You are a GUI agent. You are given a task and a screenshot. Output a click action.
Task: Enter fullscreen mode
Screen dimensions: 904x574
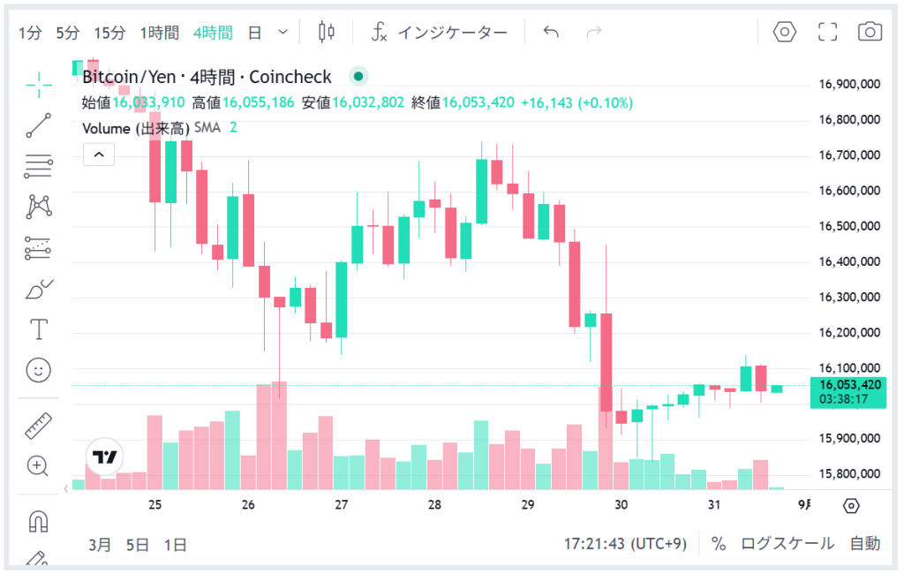click(827, 33)
